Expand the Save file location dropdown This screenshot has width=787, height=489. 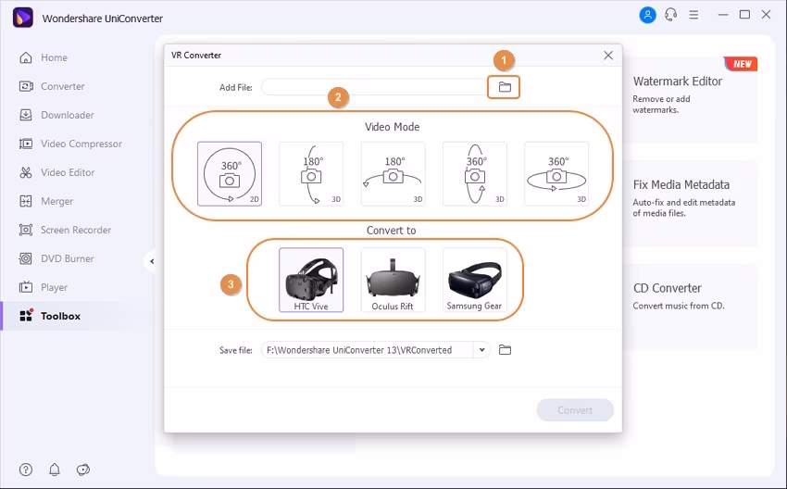pyautogui.click(x=481, y=350)
